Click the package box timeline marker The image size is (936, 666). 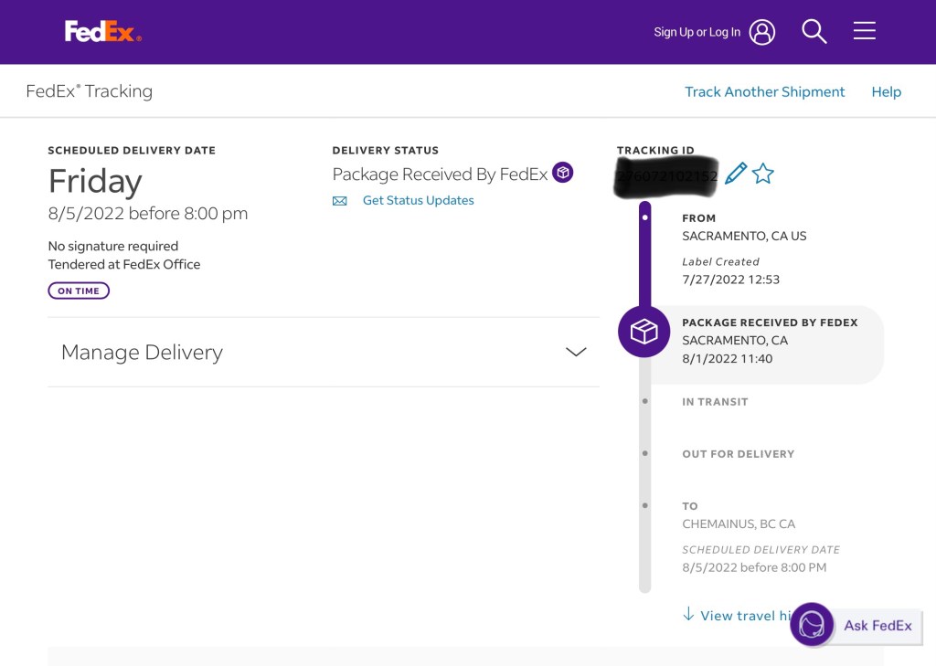coord(643,332)
